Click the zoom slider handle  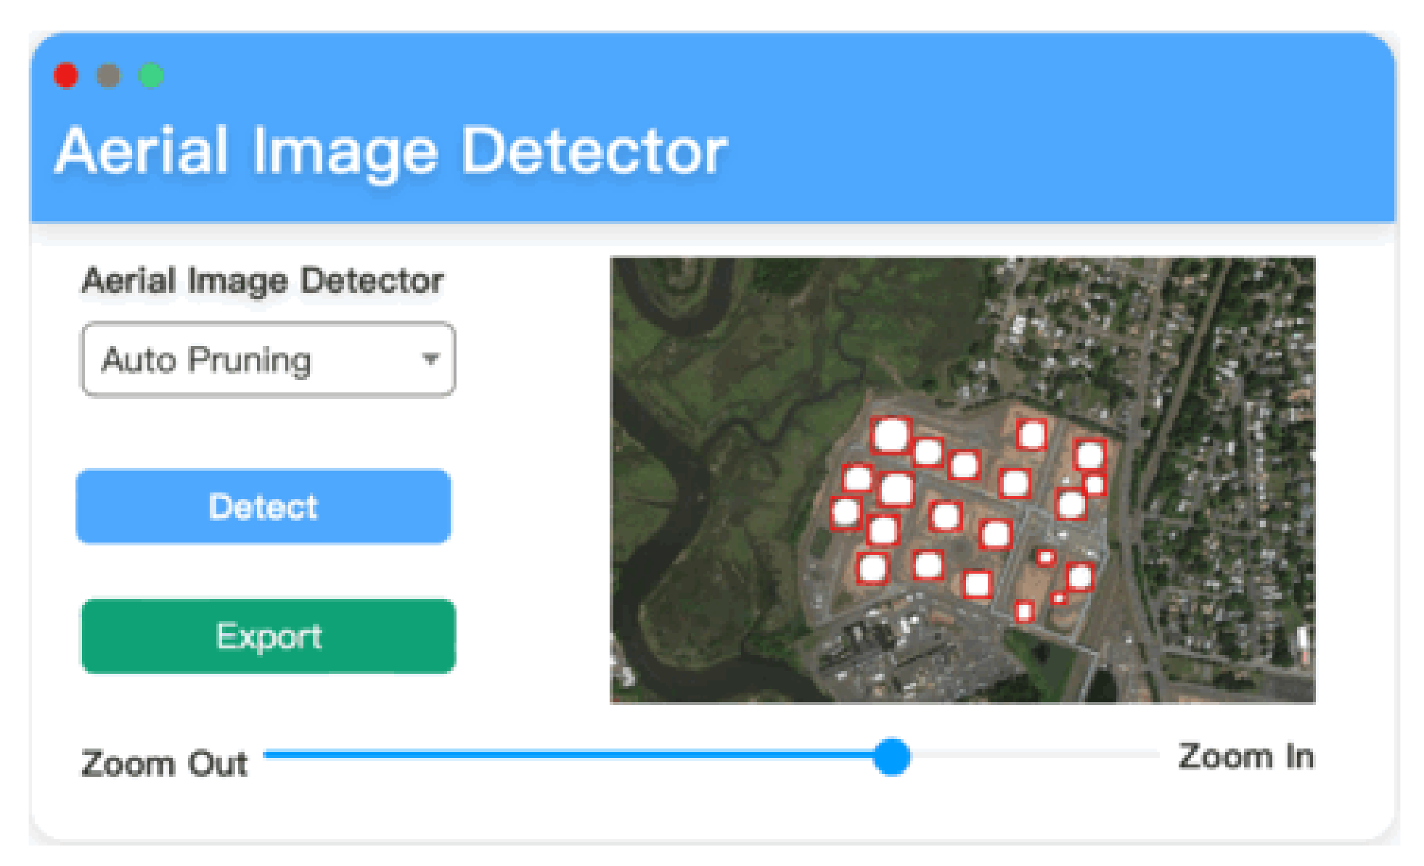(x=892, y=756)
